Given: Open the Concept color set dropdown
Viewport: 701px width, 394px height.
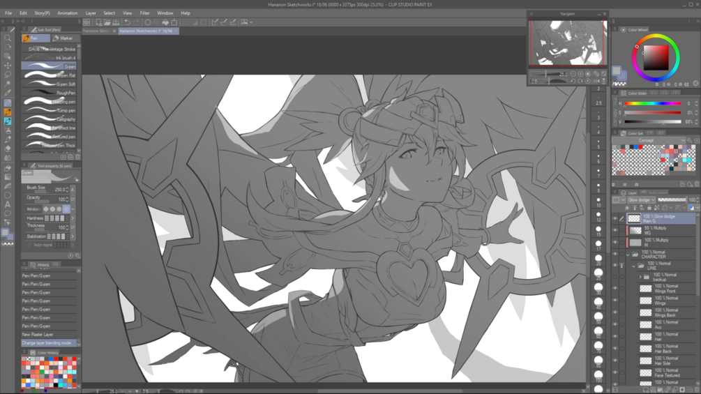Looking at the screenshot, I should tap(649, 140).
